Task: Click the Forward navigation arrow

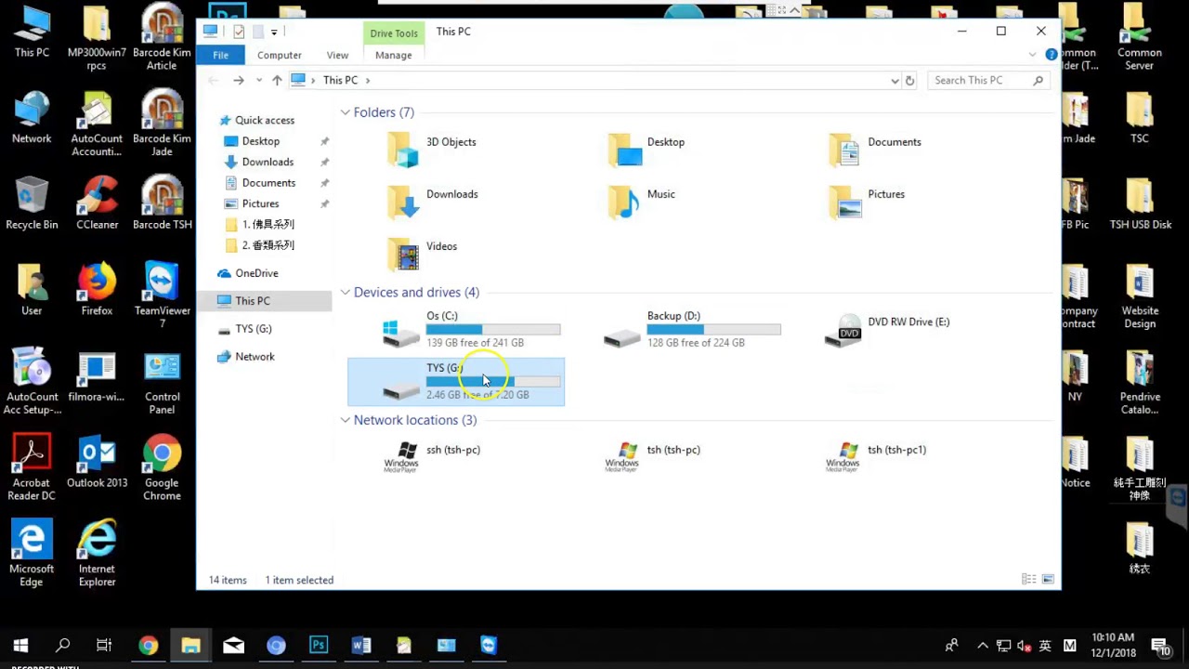Action: [239, 81]
